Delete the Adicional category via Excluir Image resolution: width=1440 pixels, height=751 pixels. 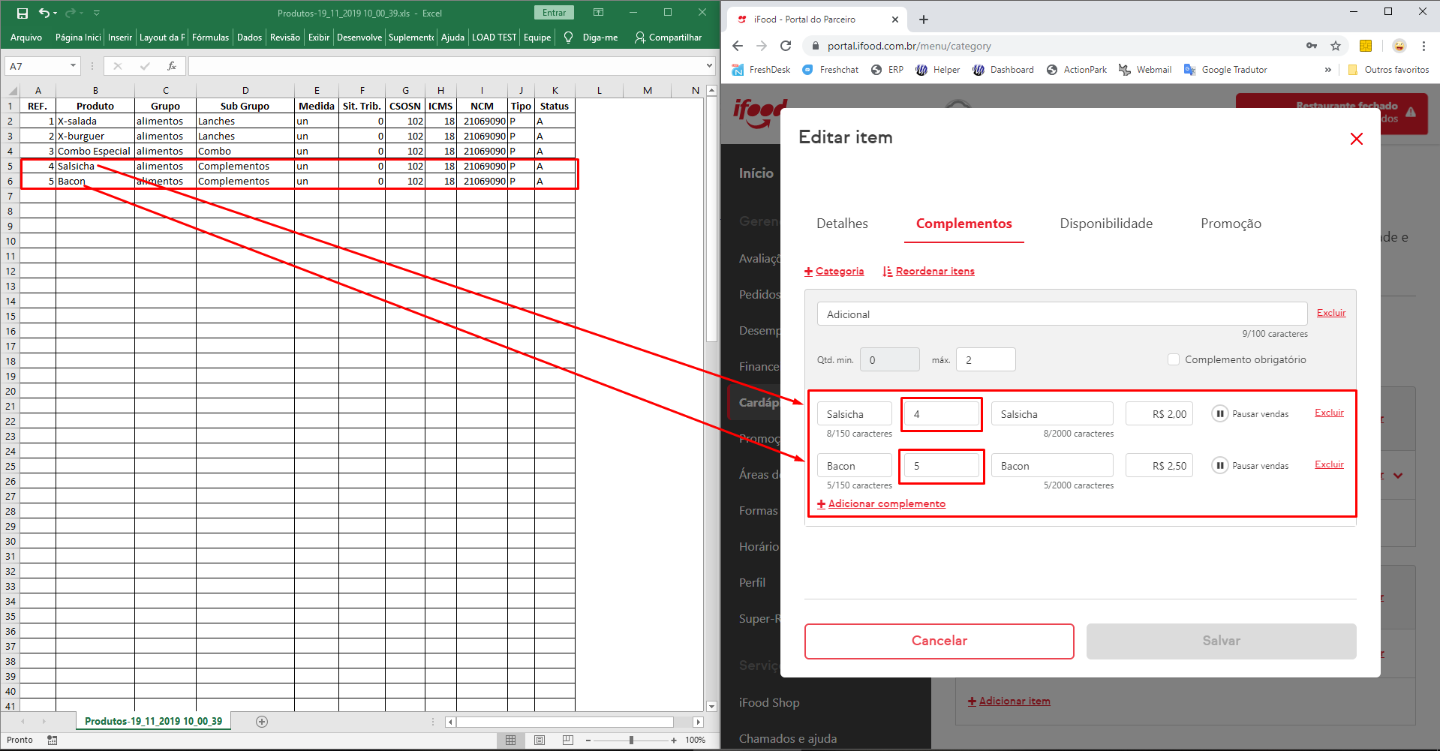pyautogui.click(x=1331, y=313)
